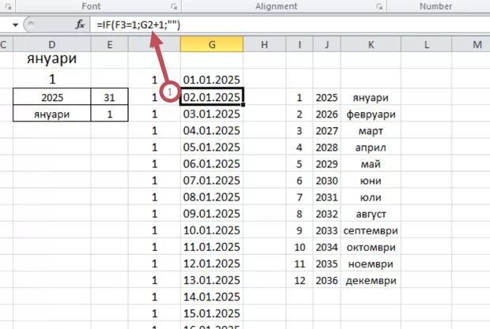This screenshot has width=490, height=329.
Task: Select the date cell 07.01.2025
Action: [x=212, y=180]
